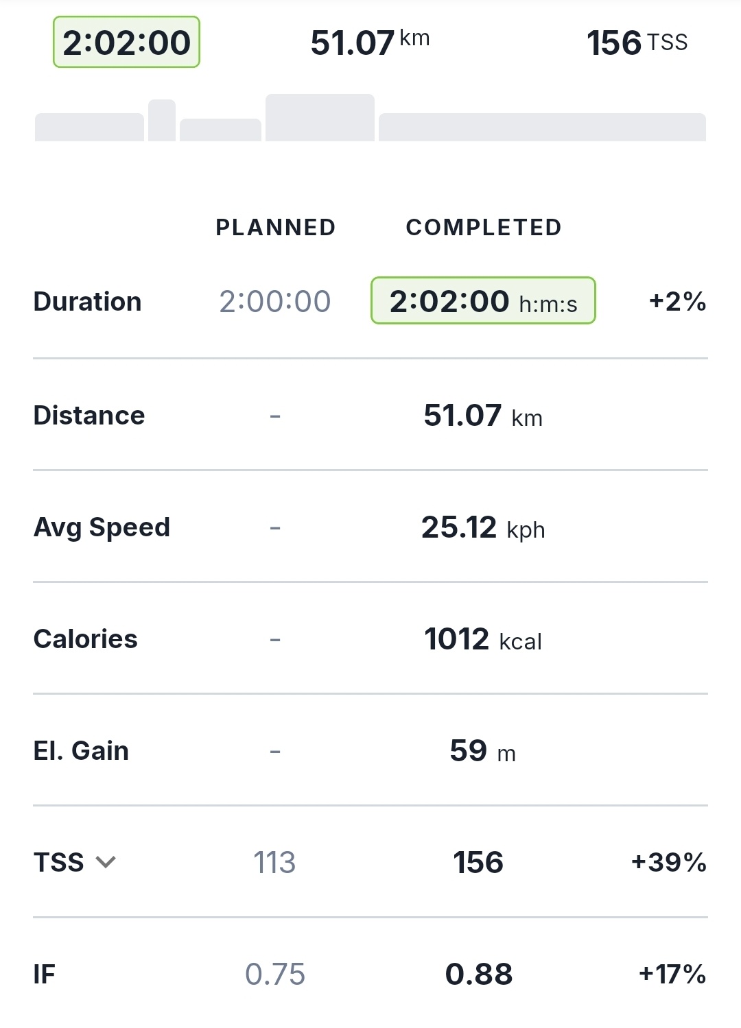
Task: Tap the tallest block in workout structure graph
Action: click(x=320, y=118)
